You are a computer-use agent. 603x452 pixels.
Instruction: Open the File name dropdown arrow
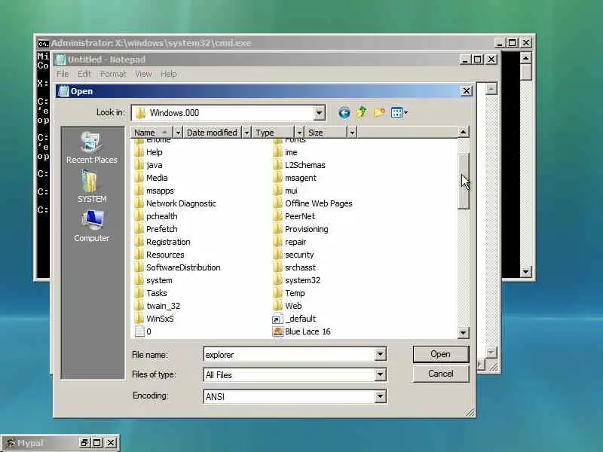click(381, 354)
